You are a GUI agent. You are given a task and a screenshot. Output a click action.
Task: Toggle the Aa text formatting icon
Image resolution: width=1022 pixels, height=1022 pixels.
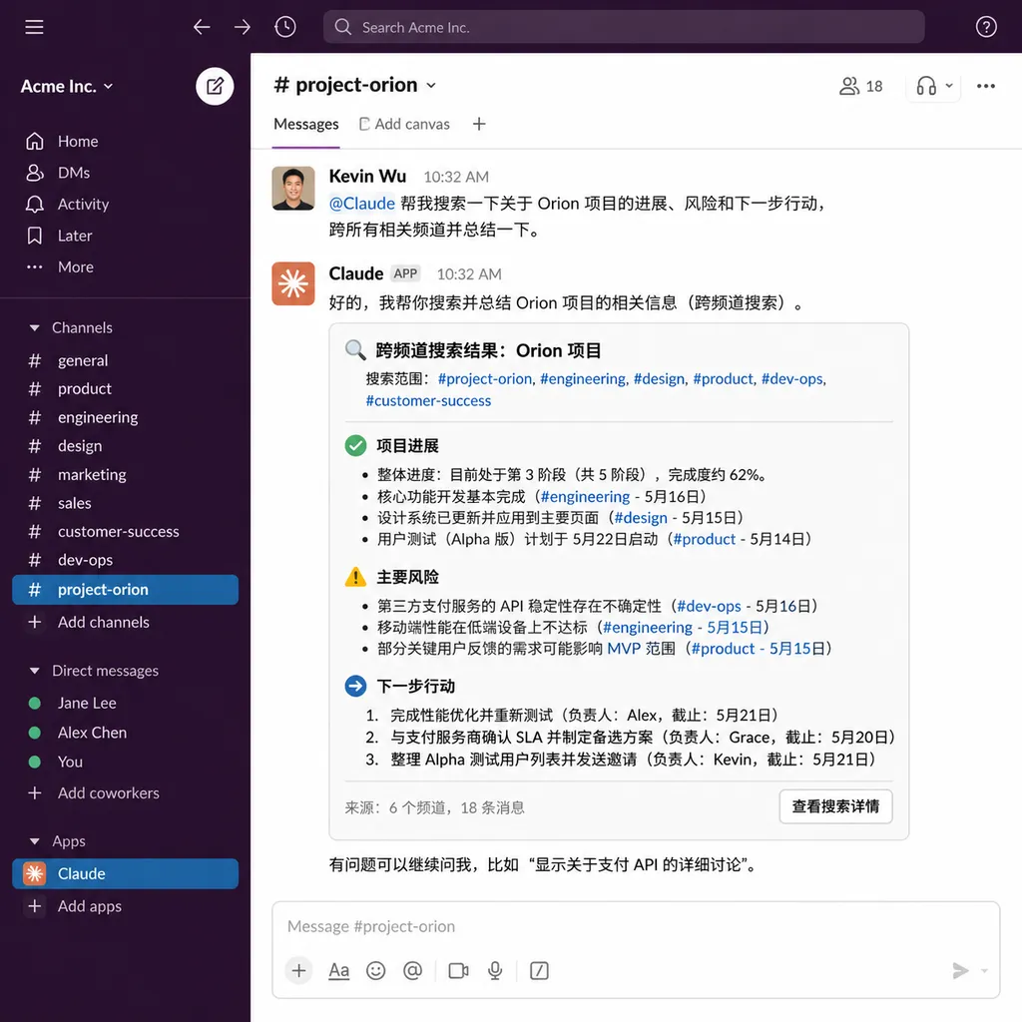[338, 971]
